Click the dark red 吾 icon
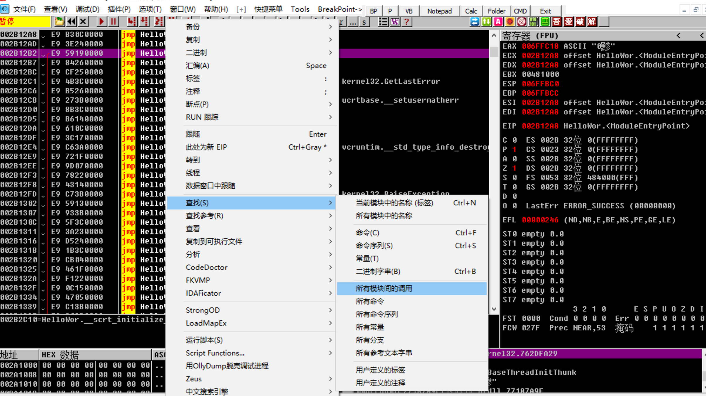 pyautogui.click(x=557, y=22)
